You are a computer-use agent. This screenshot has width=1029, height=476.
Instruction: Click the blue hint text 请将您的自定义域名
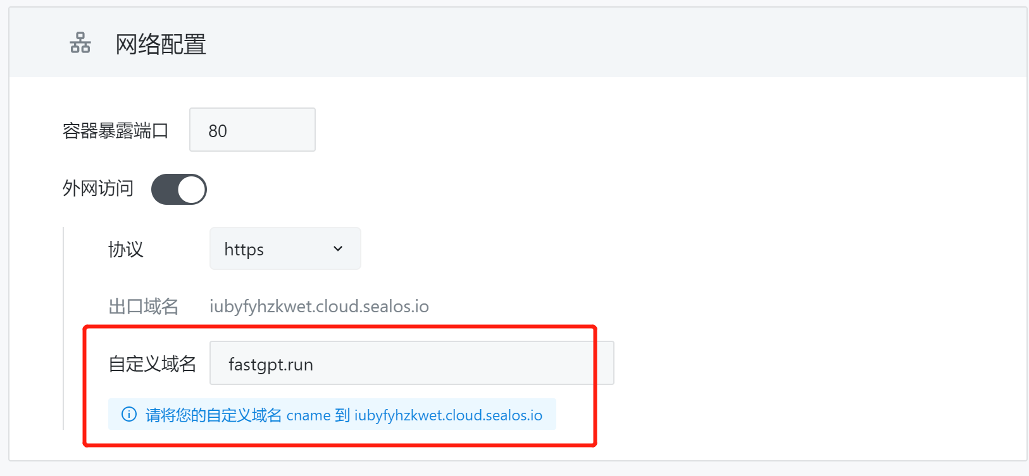pyautogui.click(x=213, y=415)
